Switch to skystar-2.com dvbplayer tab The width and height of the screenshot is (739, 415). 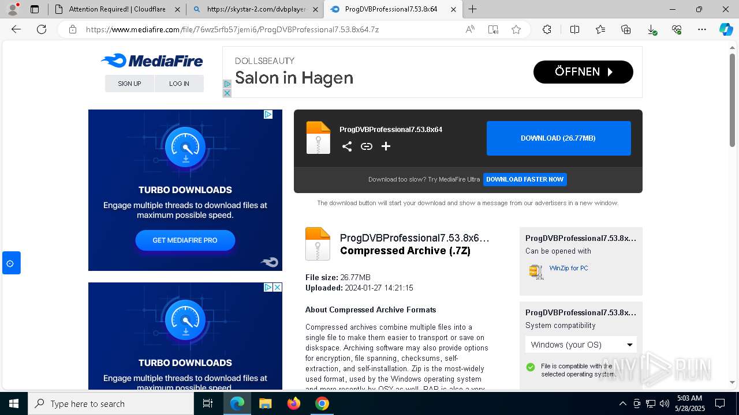pos(257,9)
